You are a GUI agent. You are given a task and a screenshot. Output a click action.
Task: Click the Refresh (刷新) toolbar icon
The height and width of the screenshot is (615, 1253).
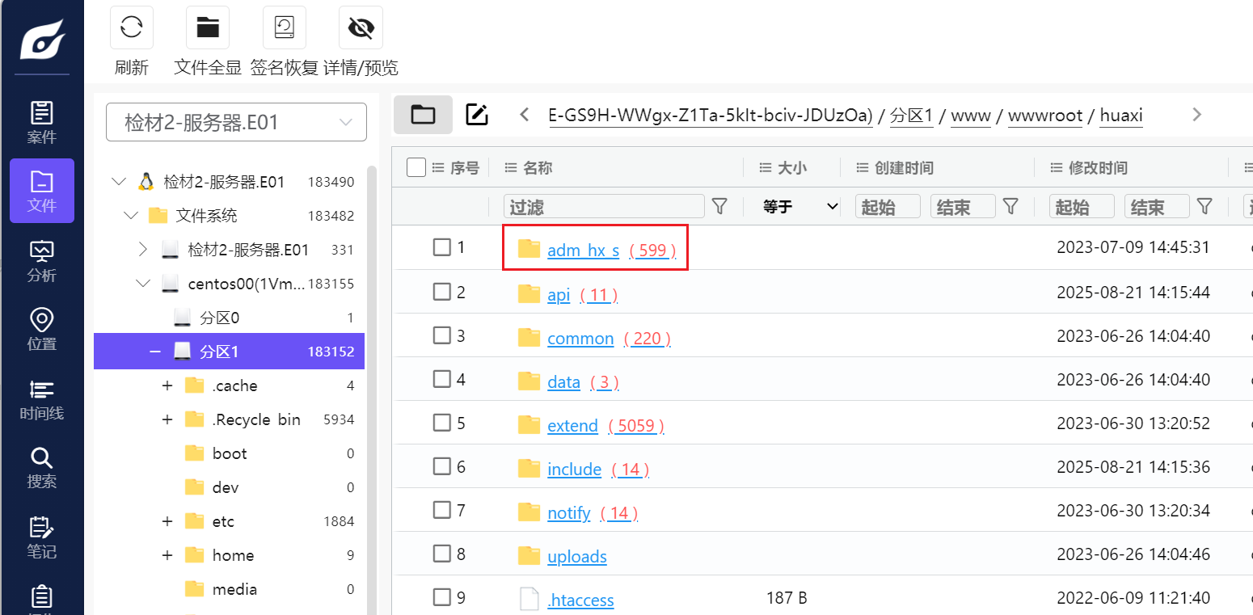132,28
